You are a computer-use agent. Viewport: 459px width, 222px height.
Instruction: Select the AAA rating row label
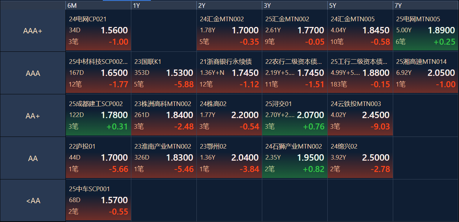[x=33, y=73]
